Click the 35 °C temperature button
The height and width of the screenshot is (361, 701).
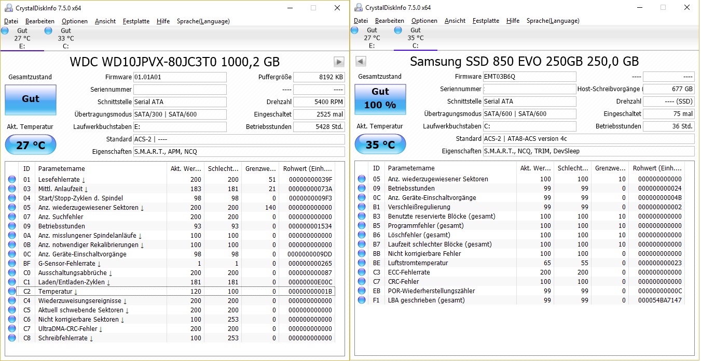(x=380, y=145)
